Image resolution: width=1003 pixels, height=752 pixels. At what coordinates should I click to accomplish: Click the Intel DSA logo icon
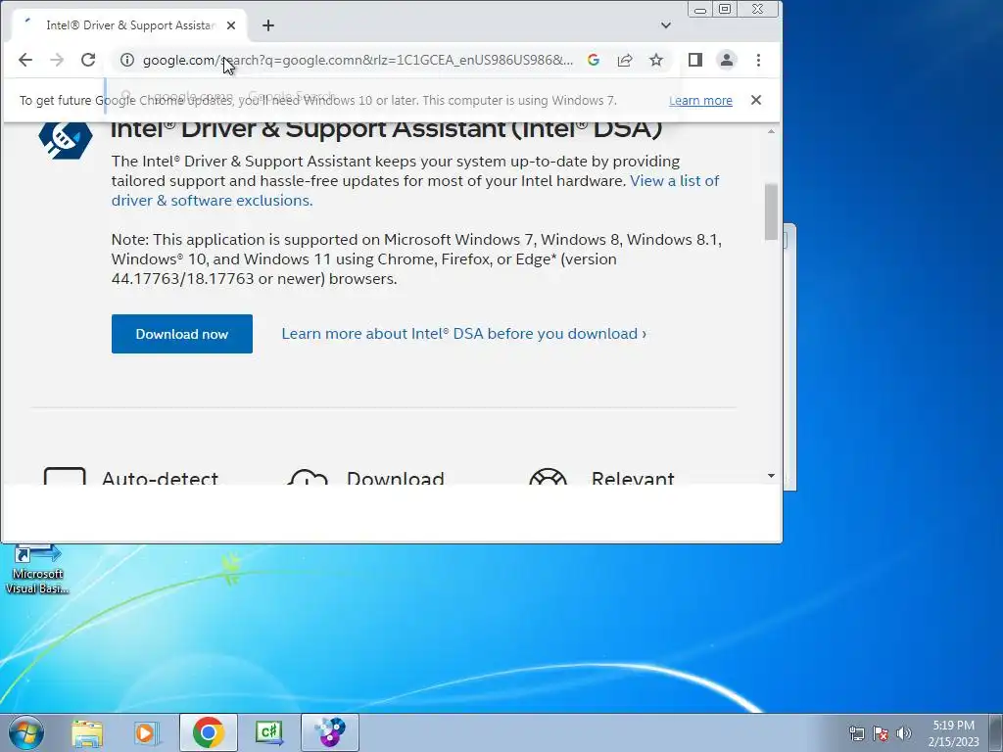pyautogui.click(x=66, y=139)
